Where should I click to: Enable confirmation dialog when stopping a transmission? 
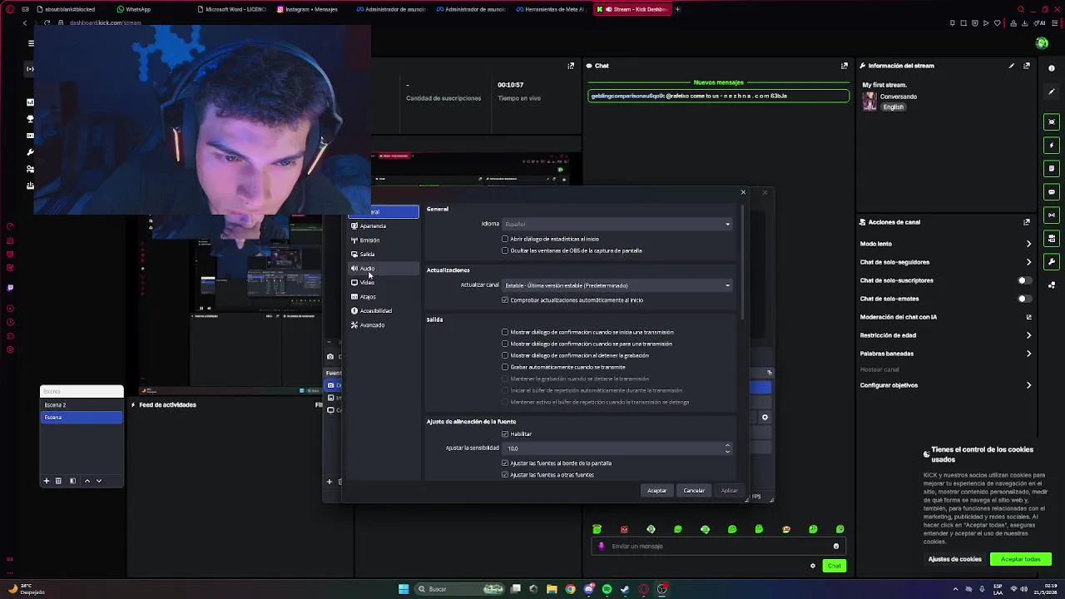click(x=505, y=344)
